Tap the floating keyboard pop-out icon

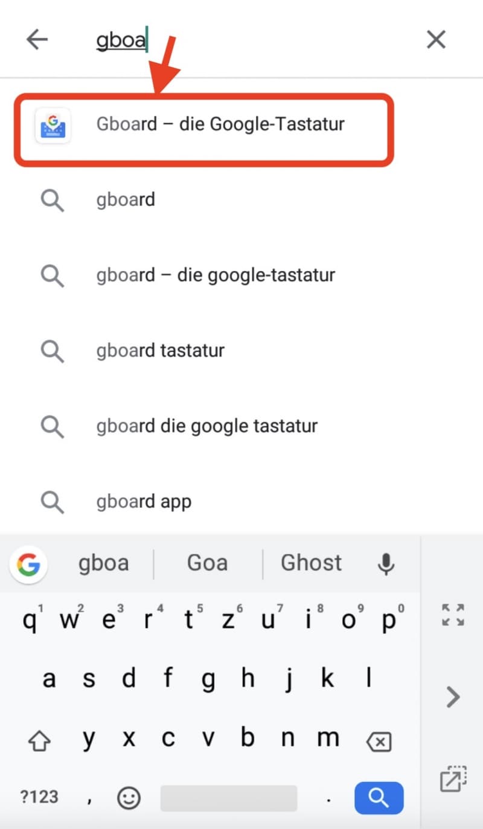coord(452,779)
